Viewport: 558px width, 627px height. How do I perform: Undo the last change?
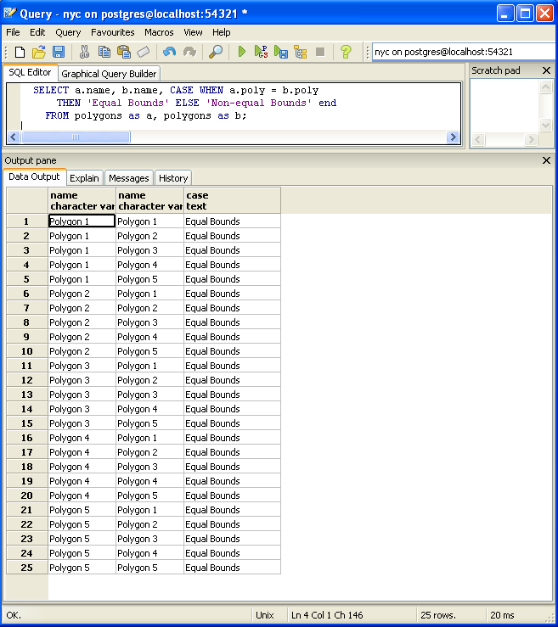pos(170,52)
